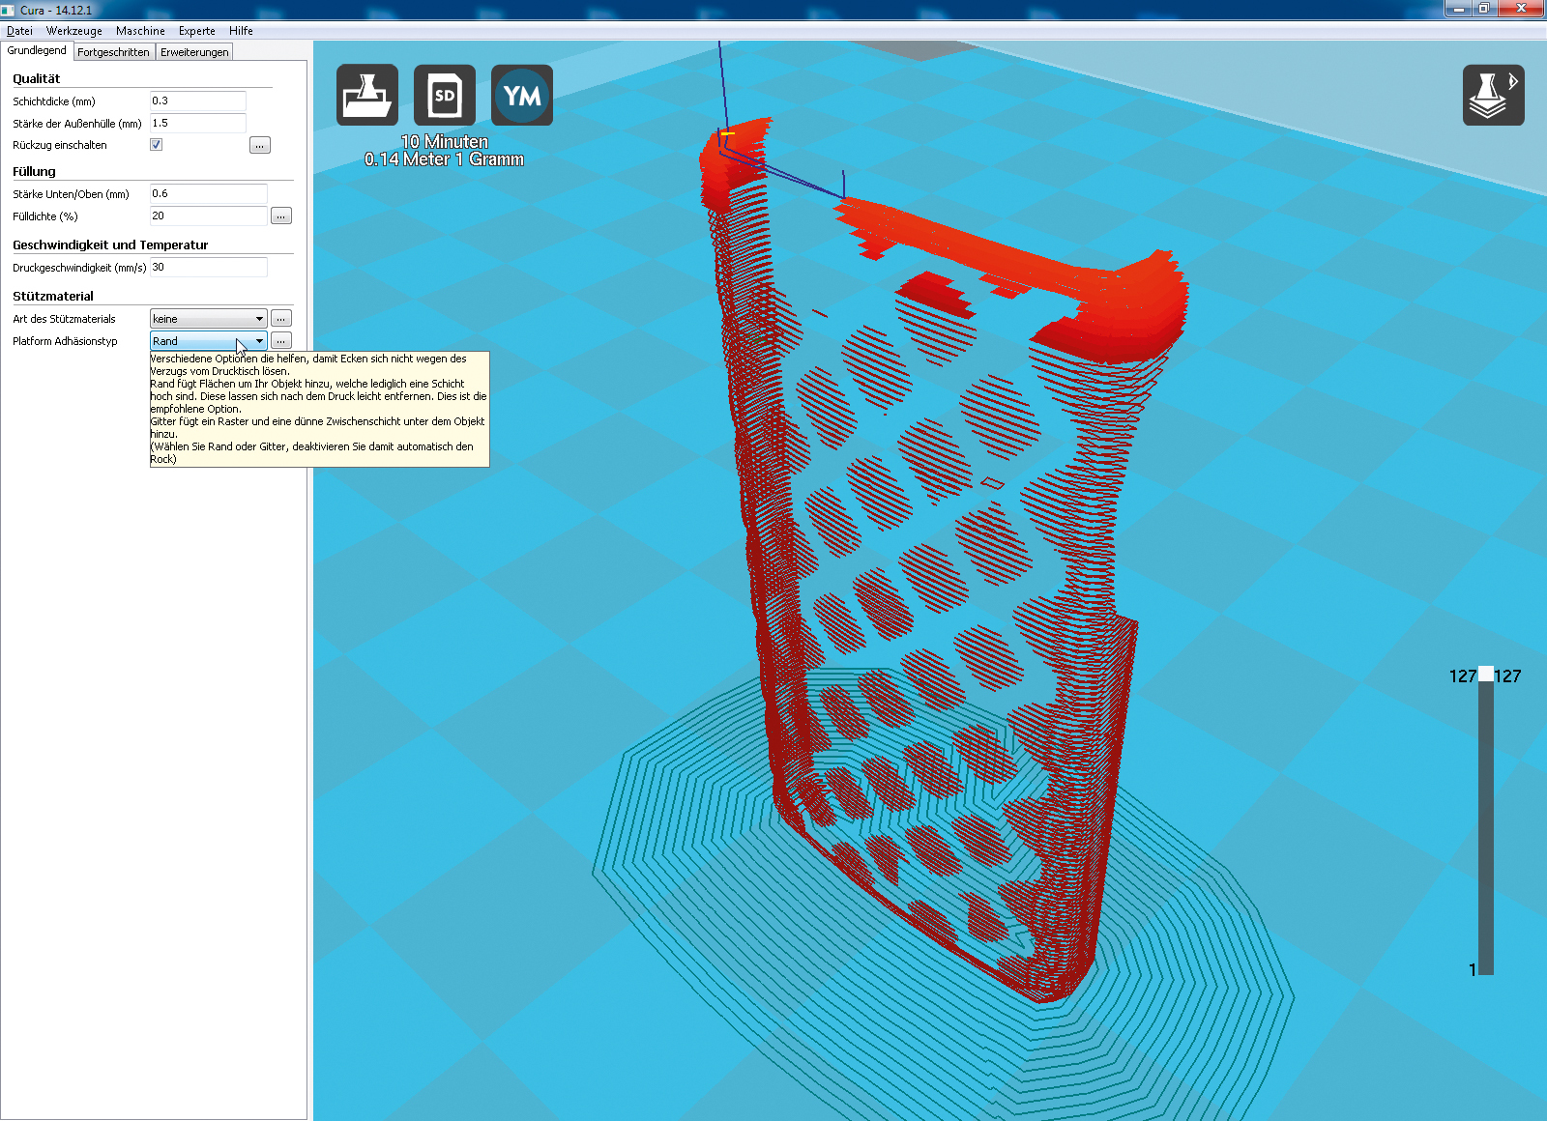The image size is (1547, 1121).
Task: Click the Load model file icon
Action: 367,95
